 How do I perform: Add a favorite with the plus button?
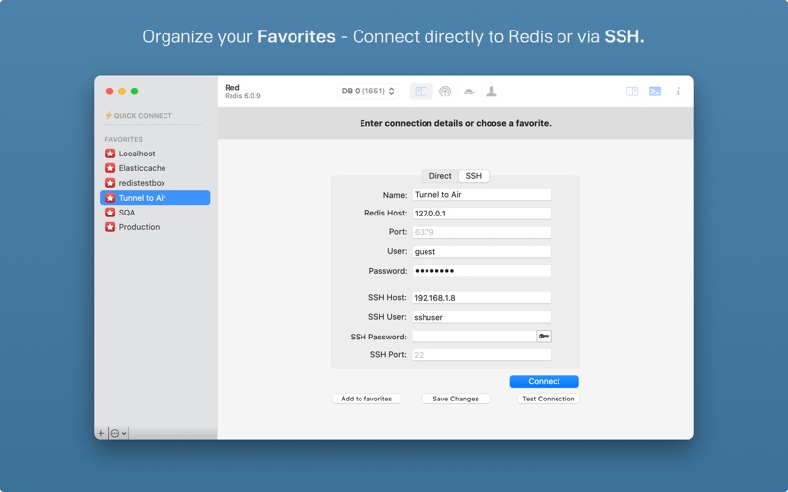pos(101,433)
